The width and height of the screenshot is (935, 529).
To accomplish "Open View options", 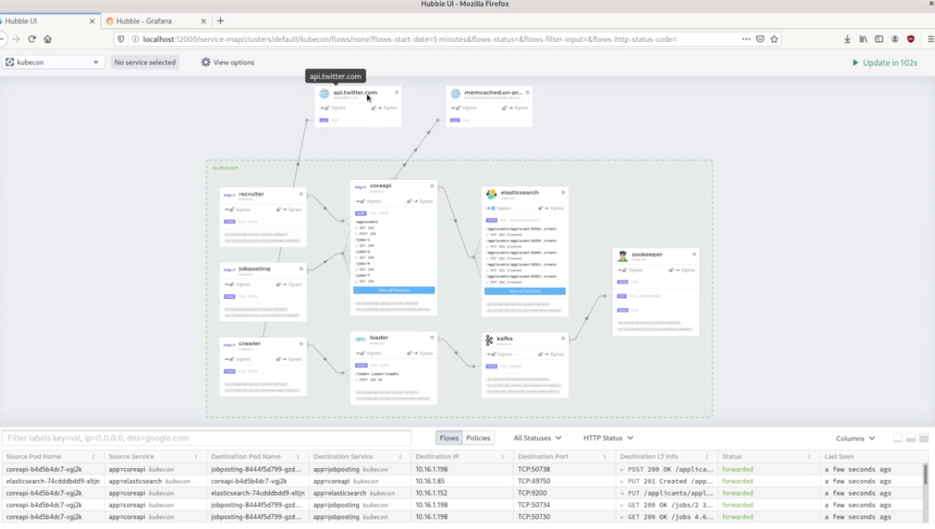I will (x=228, y=62).
